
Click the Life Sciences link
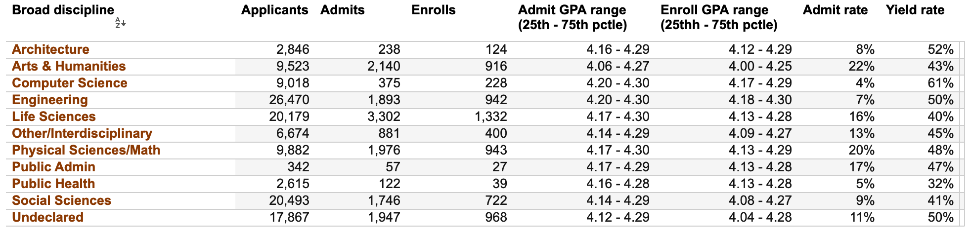point(54,117)
